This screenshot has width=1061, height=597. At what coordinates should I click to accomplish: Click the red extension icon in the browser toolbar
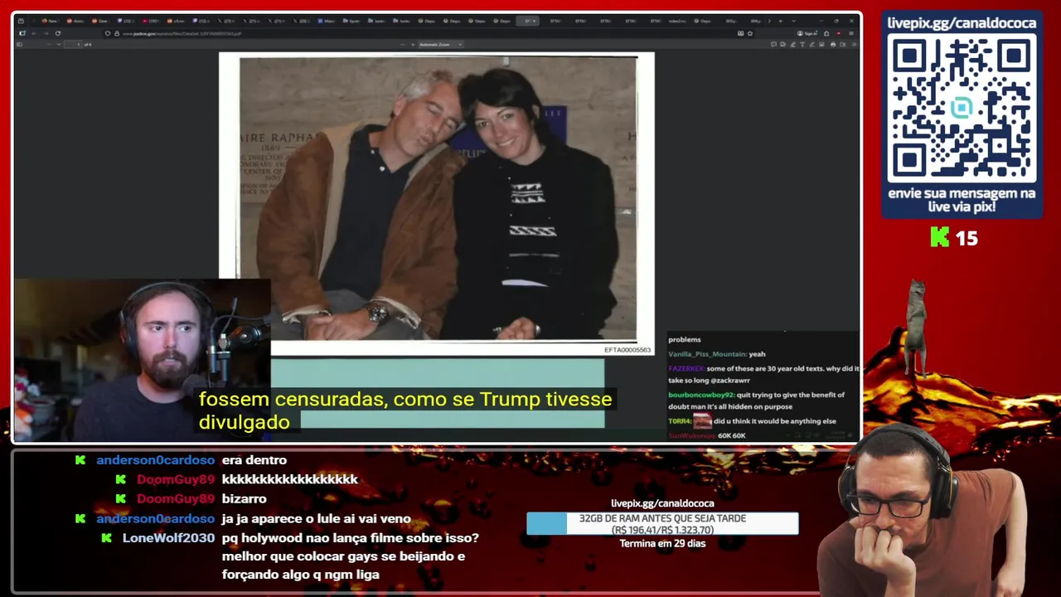[839, 33]
